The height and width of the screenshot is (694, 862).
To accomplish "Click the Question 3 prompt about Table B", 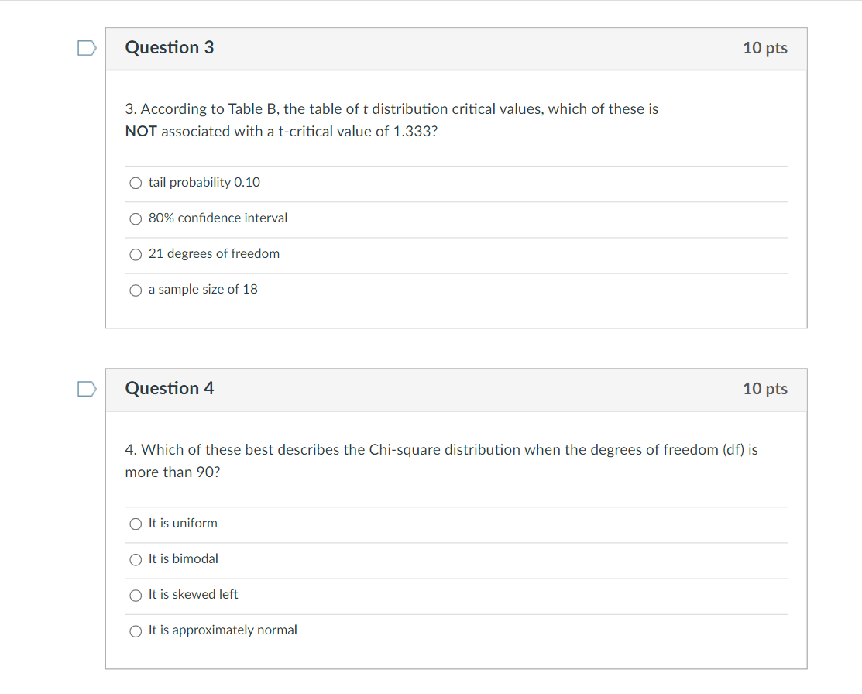I will (x=391, y=120).
